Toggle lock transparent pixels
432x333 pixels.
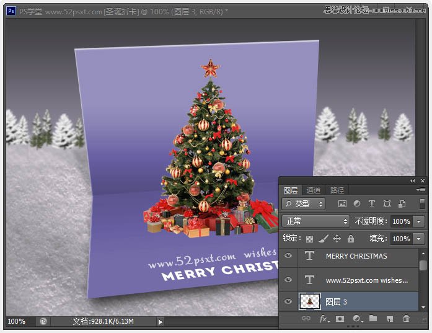310,239
